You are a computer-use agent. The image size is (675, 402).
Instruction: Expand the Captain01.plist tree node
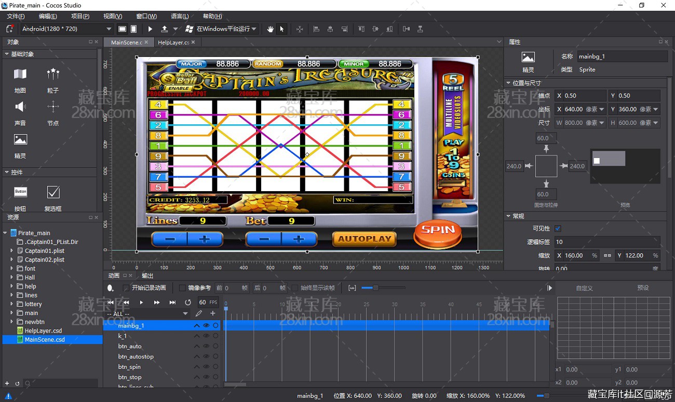(x=11, y=251)
